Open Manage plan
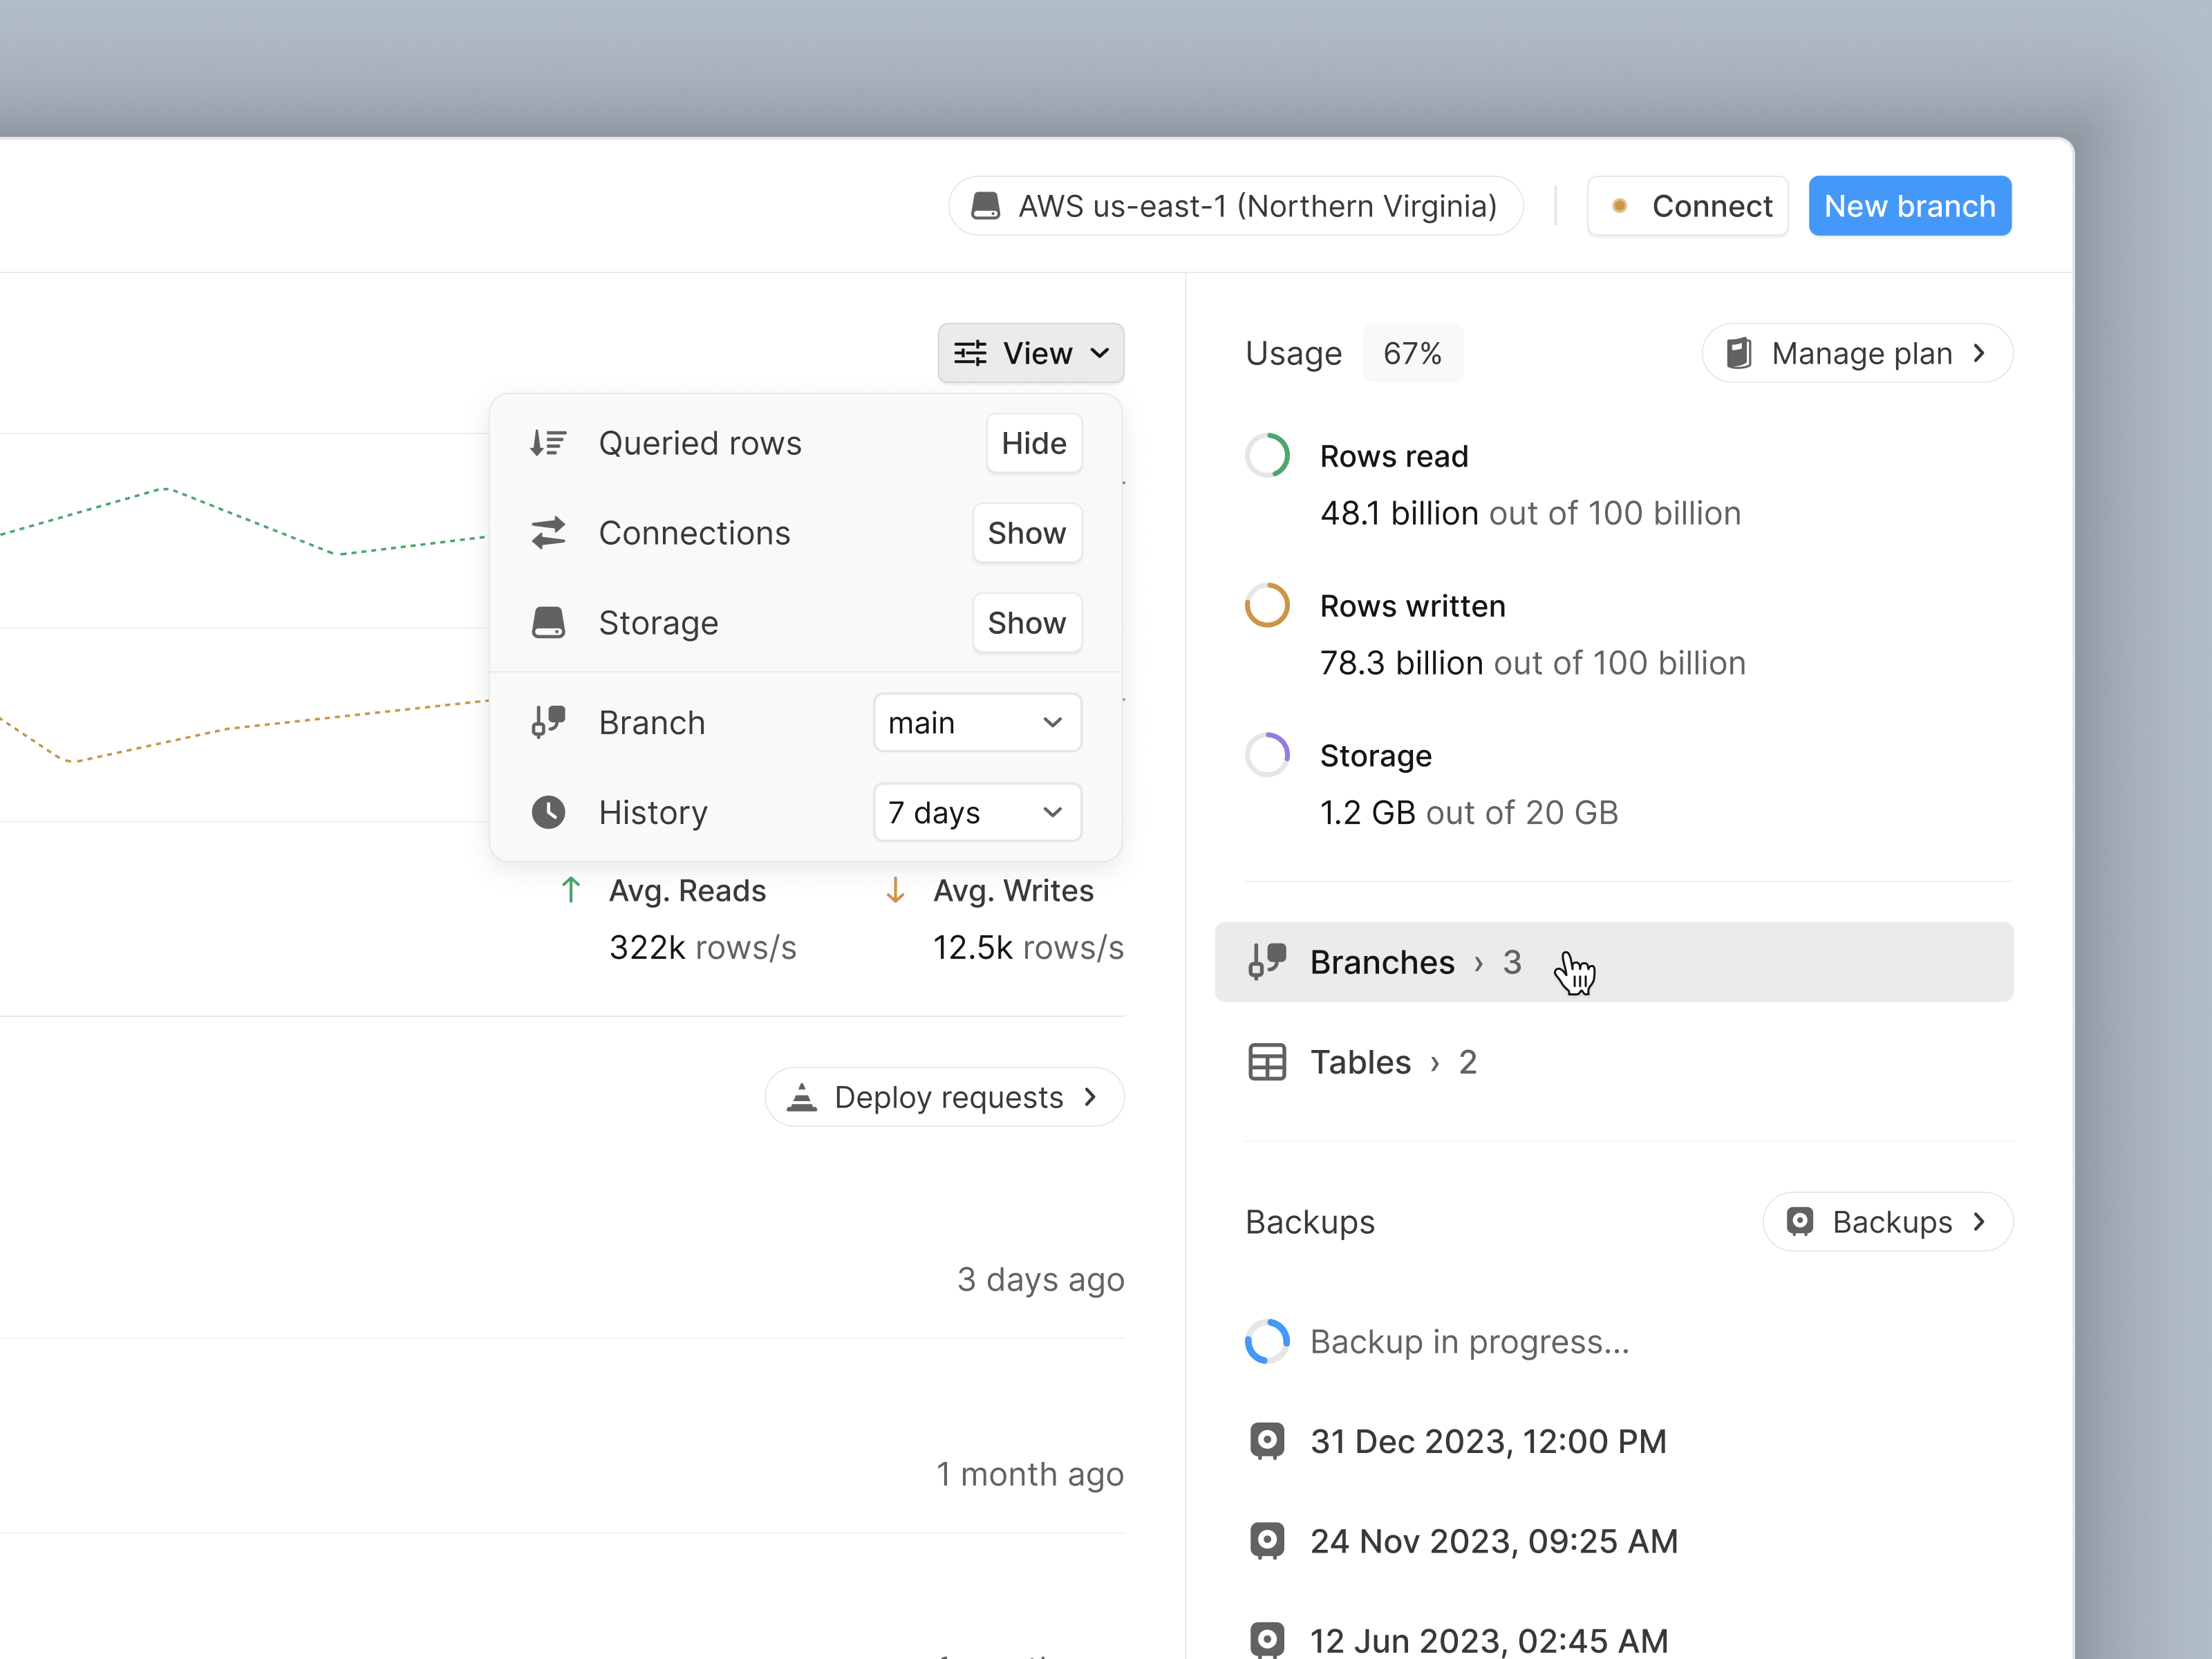 1857,353
